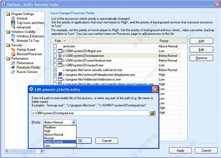This screenshot has width=221, height=158.
Task: Choose Low from priority list
Action: [60, 145]
